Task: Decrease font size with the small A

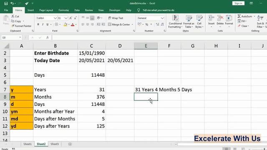Action: point(76,18)
